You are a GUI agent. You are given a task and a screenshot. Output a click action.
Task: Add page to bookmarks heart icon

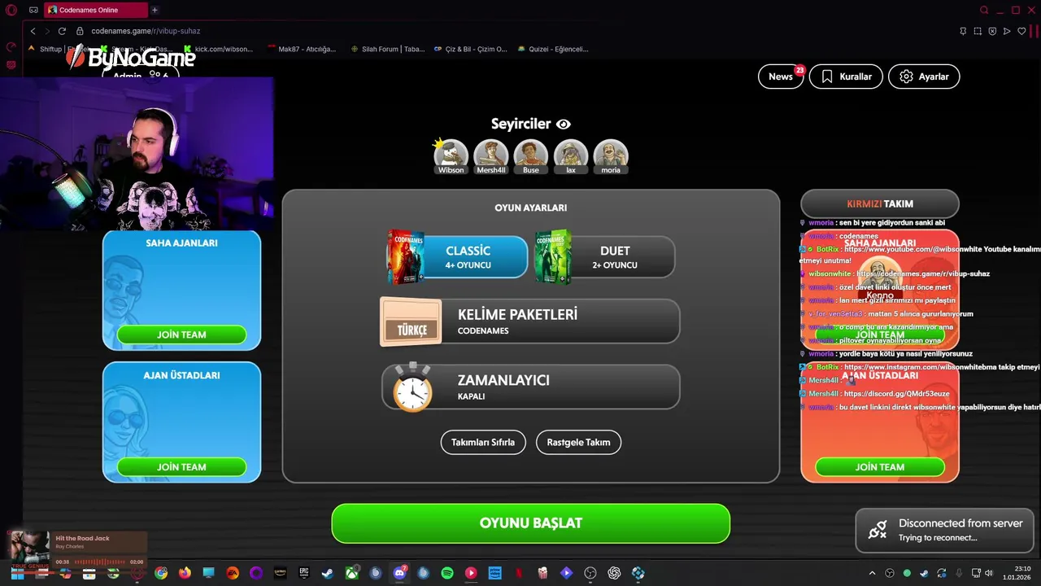(x=1021, y=31)
